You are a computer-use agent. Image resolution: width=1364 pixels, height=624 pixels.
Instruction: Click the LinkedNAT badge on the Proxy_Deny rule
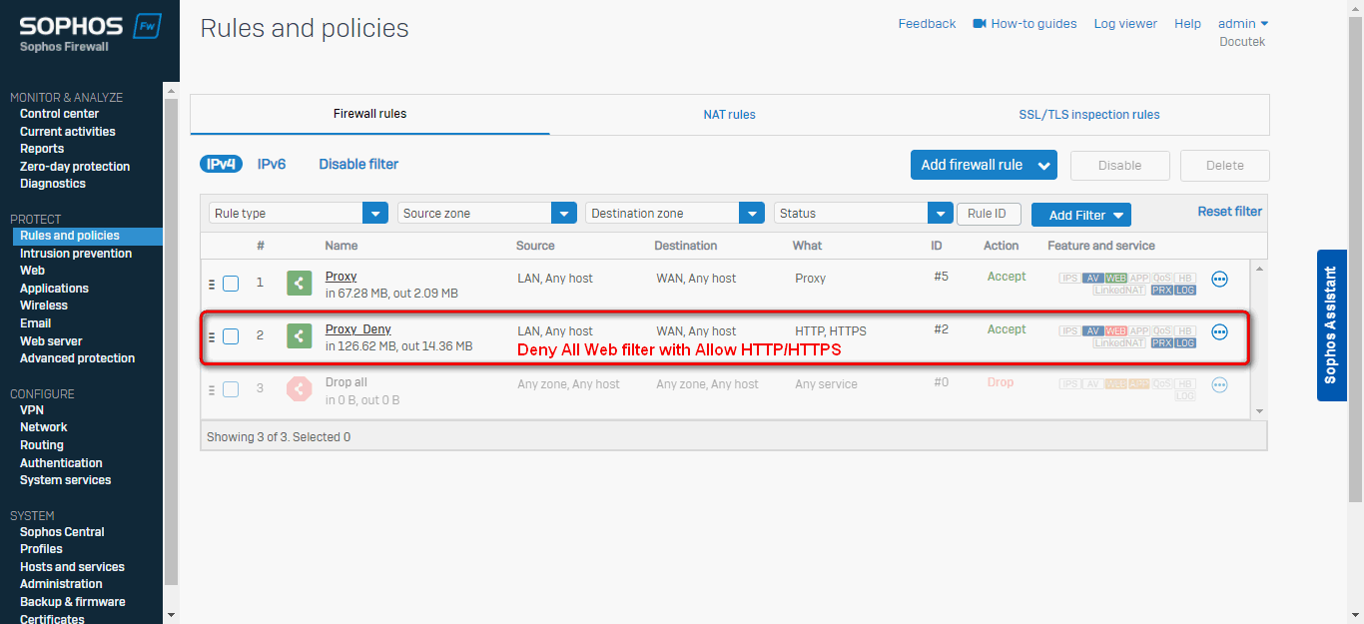1120,342
